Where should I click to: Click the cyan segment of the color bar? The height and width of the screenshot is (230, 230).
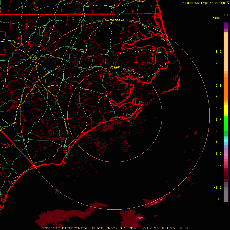pos(226,141)
